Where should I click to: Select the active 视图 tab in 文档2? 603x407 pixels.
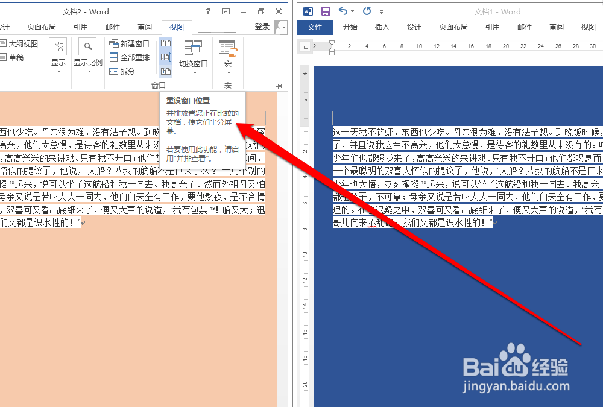point(176,27)
